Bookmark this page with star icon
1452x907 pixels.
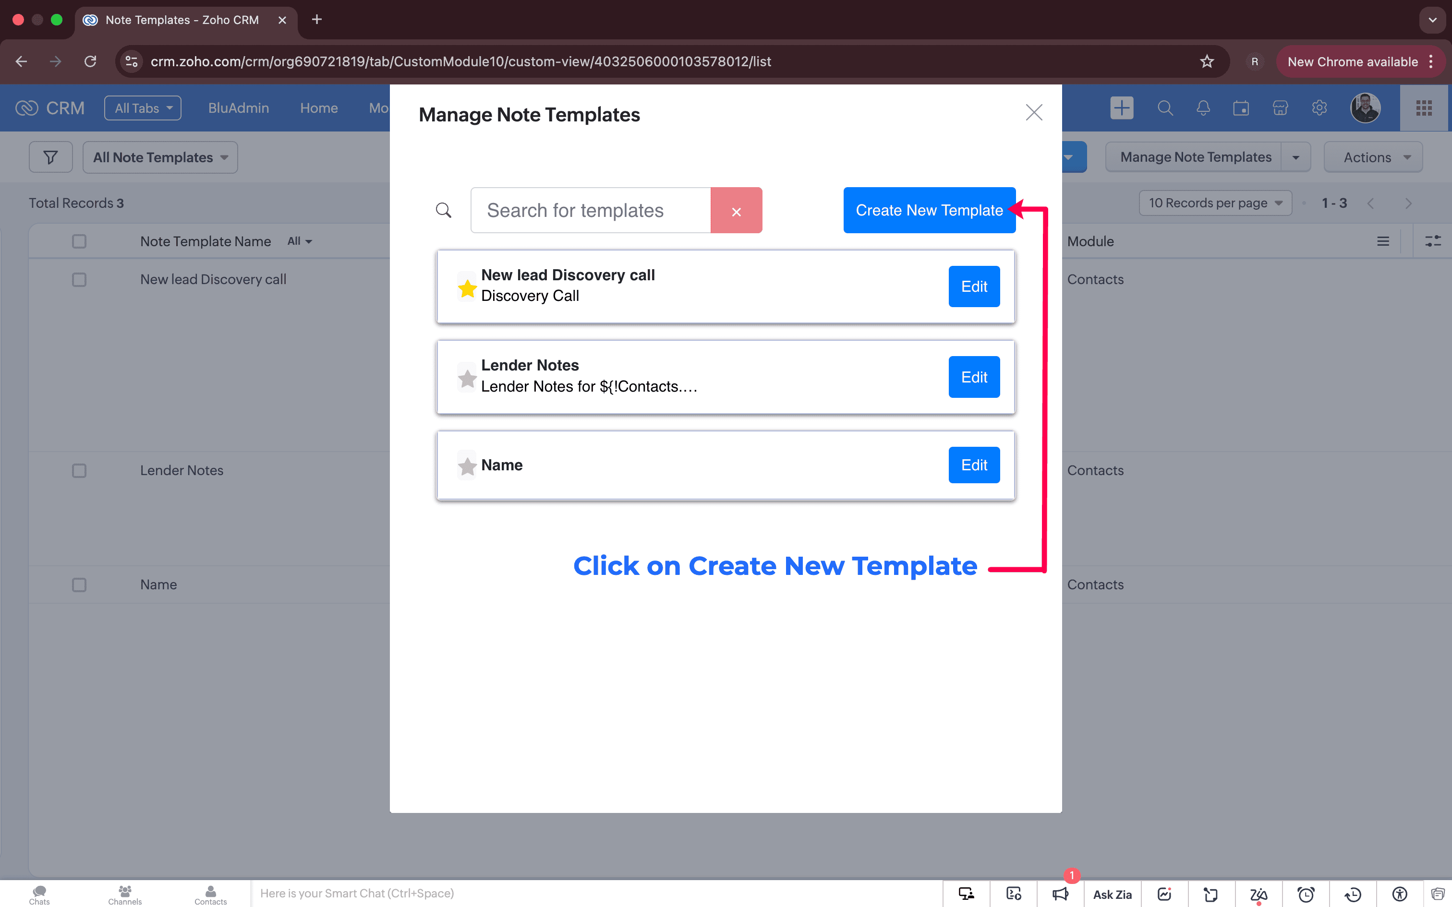tap(1207, 61)
